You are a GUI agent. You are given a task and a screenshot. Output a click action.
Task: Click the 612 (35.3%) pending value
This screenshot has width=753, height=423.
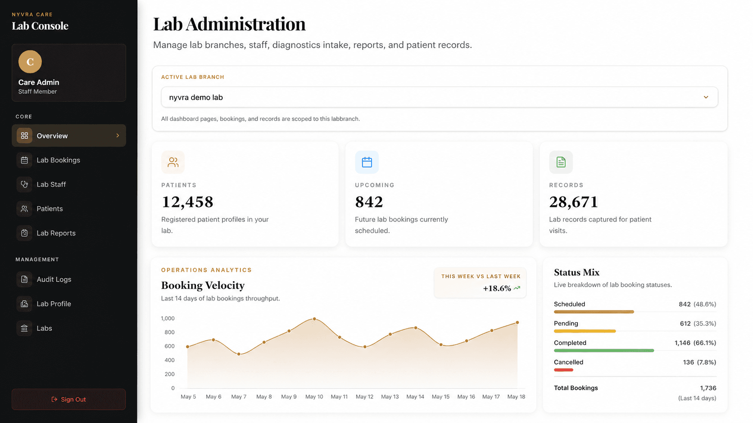tap(698, 324)
